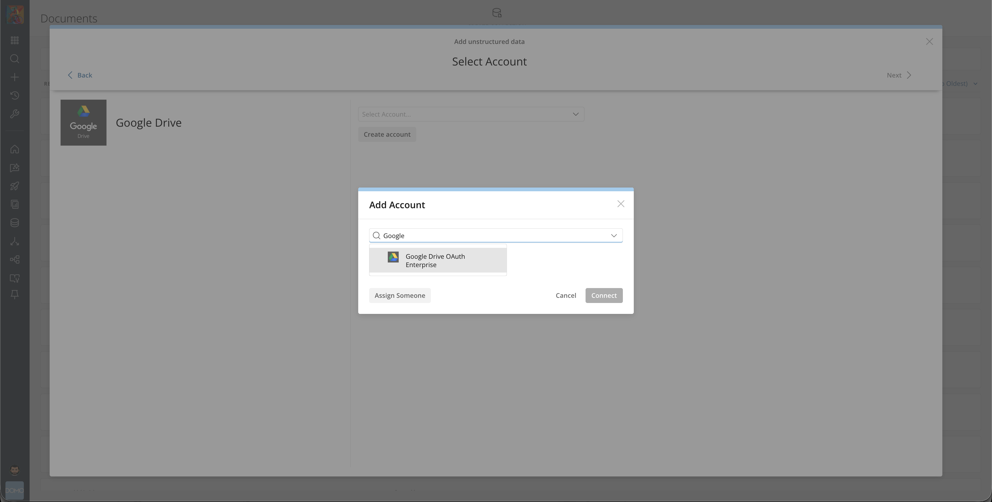
Task: Click the Connect button
Action: (604, 296)
